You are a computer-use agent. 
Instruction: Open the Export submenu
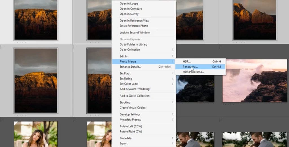coord(172,143)
